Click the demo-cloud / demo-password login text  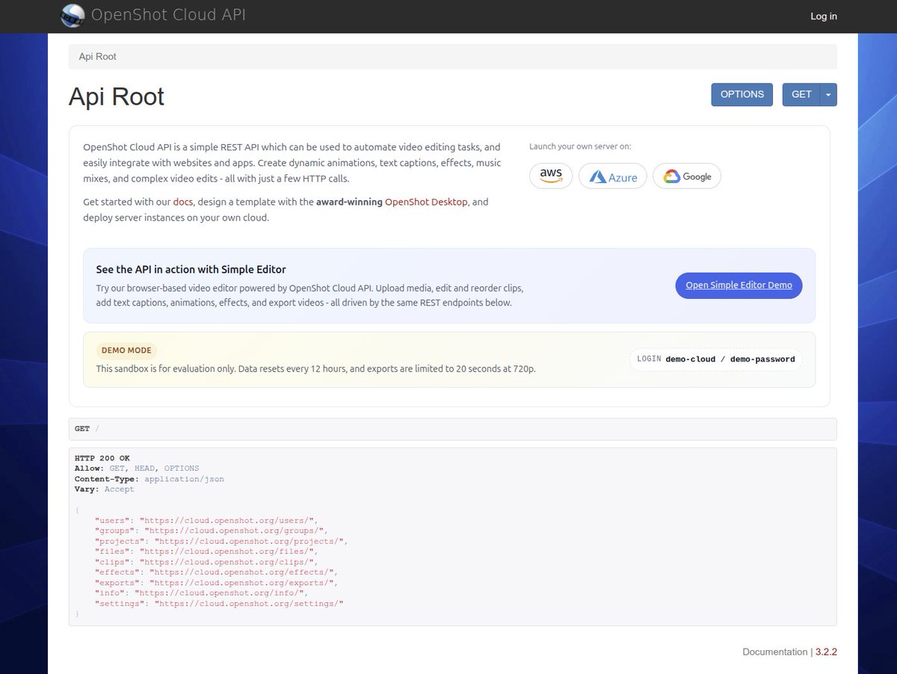pyautogui.click(x=730, y=359)
